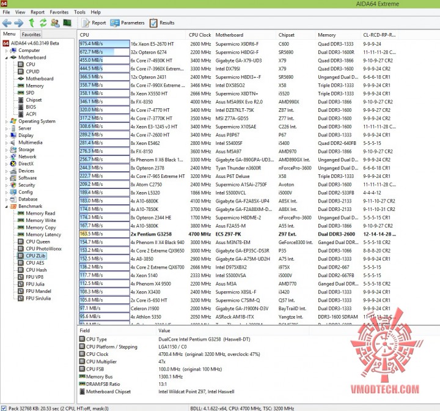Click the Security shield tree icon
Viewport: 440px width, 411px height.
(13, 185)
